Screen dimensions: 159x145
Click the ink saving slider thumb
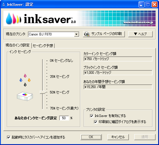pyautogui.click(x=43, y=92)
